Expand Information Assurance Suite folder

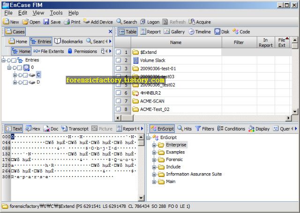(154, 175)
